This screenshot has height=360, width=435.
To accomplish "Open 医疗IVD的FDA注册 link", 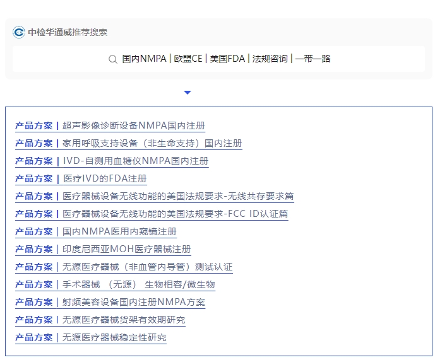I will (105, 178).
